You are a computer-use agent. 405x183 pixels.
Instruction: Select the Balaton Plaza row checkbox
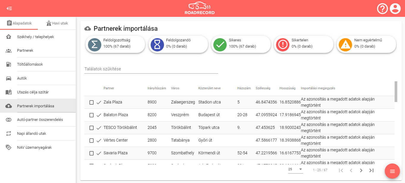(92, 115)
